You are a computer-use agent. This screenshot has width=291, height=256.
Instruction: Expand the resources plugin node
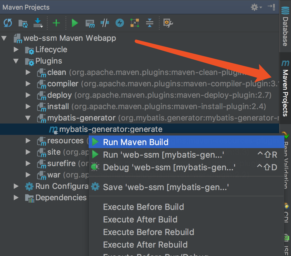click(28, 141)
